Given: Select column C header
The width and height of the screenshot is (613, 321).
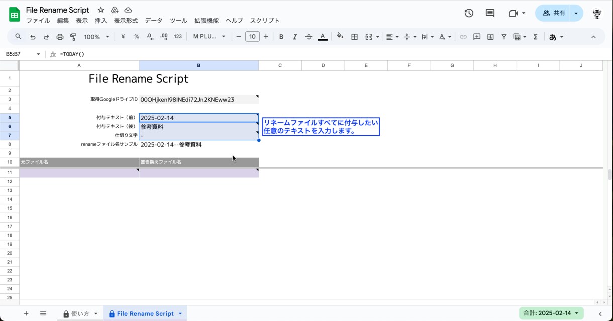Looking at the screenshot, I should click(280, 65).
